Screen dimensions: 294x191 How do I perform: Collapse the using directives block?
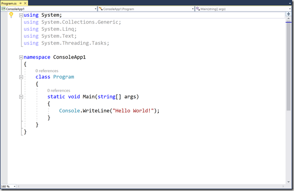click(21, 15)
